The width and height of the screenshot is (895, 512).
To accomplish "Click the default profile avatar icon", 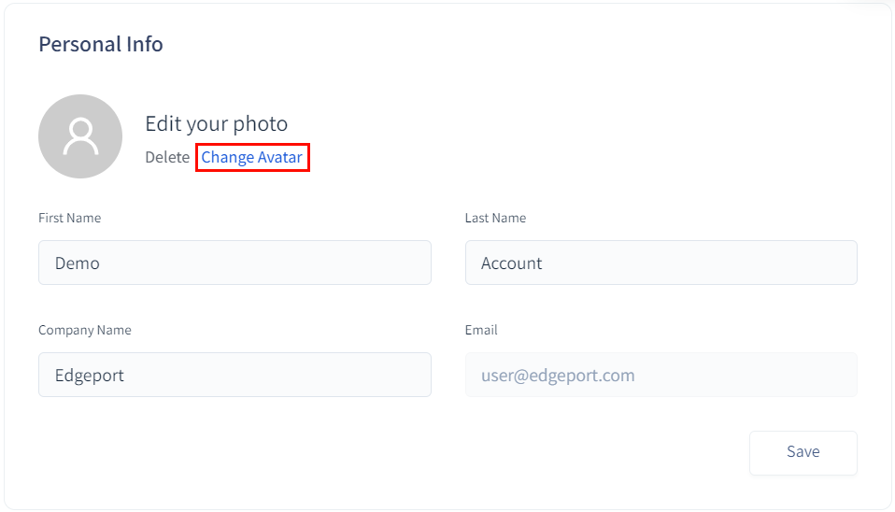I will click(x=80, y=136).
